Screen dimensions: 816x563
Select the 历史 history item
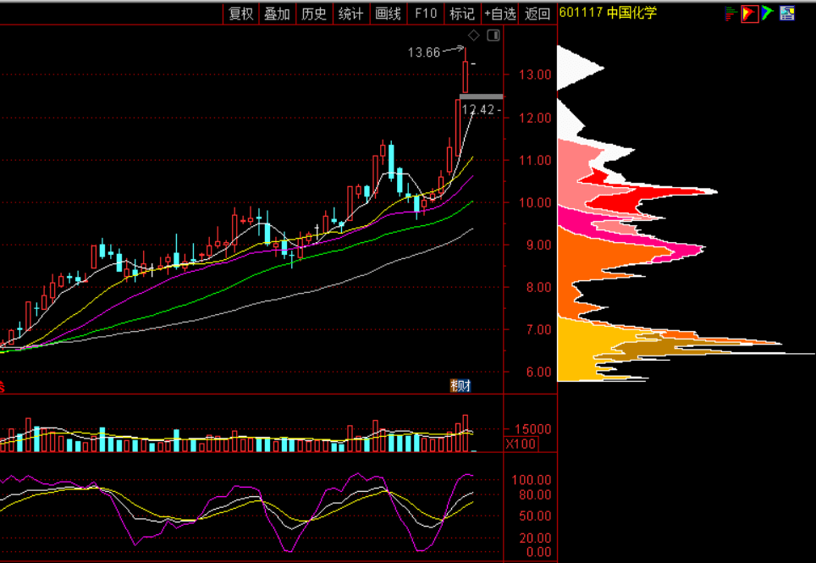(314, 14)
